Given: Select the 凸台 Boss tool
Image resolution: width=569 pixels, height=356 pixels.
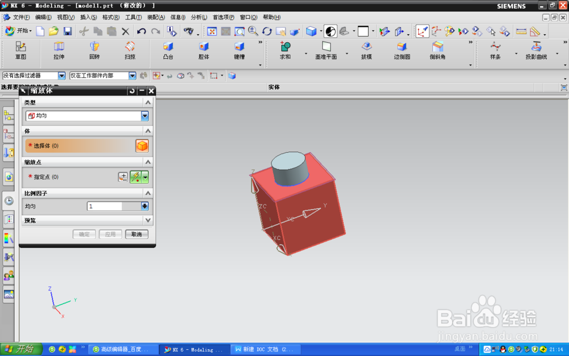Looking at the screenshot, I should click(x=168, y=51).
